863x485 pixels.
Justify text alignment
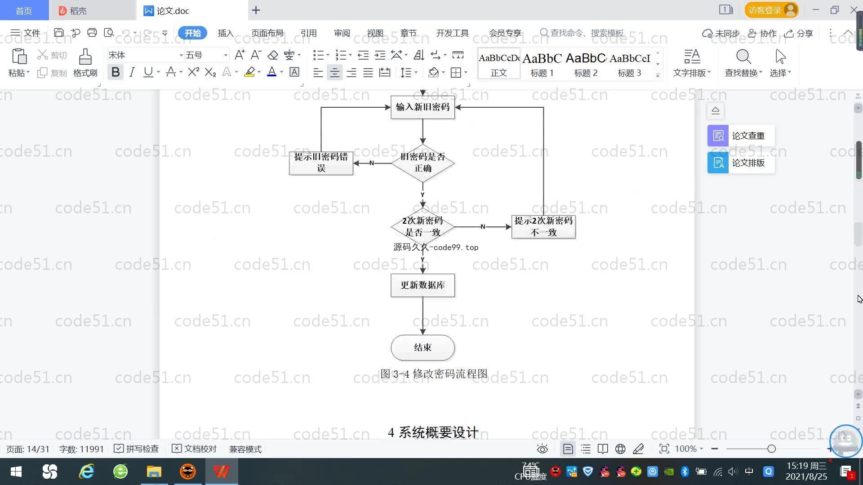[368, 72]
